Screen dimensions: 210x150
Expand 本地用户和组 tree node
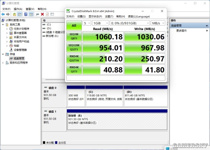(x=7, y=41)
